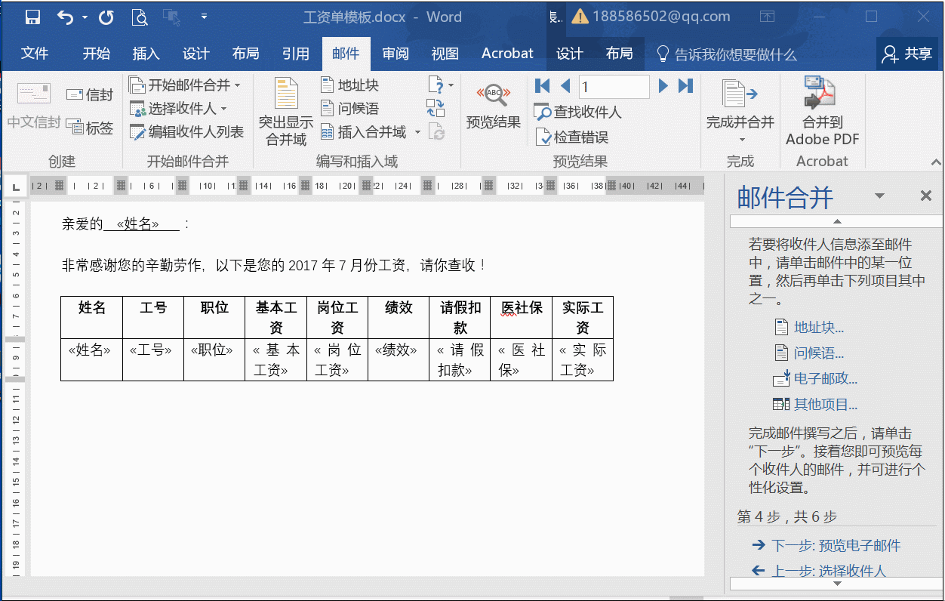
Task: Click the record number field showing 1
Action: click(x=614, y=86)
